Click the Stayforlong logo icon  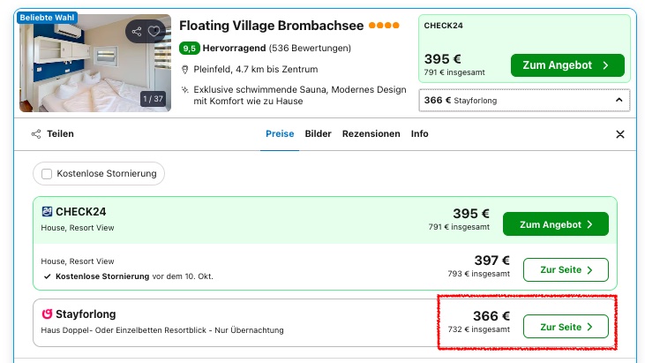coord(47,314)
